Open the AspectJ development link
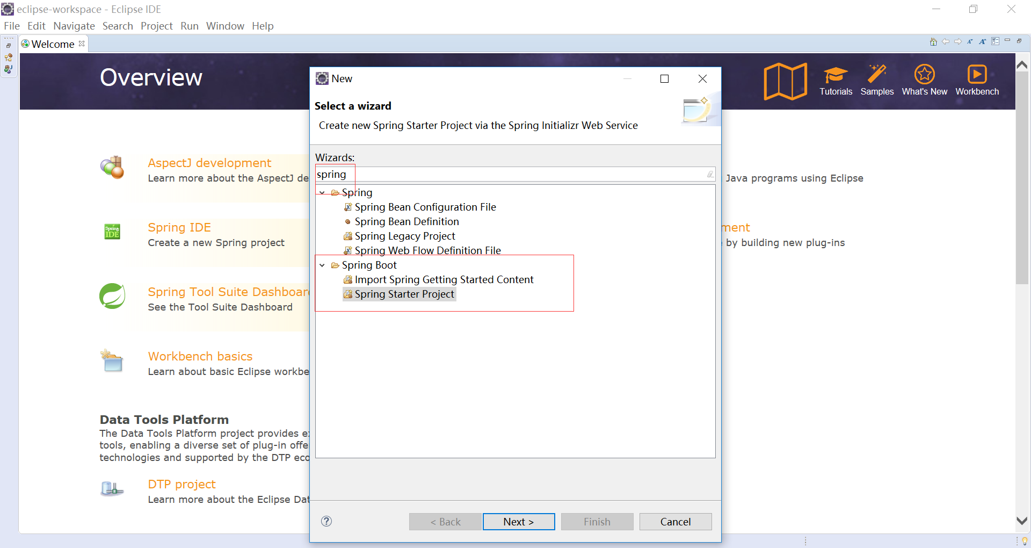This screenshot has width=1031, height=548. click(209, 163)
